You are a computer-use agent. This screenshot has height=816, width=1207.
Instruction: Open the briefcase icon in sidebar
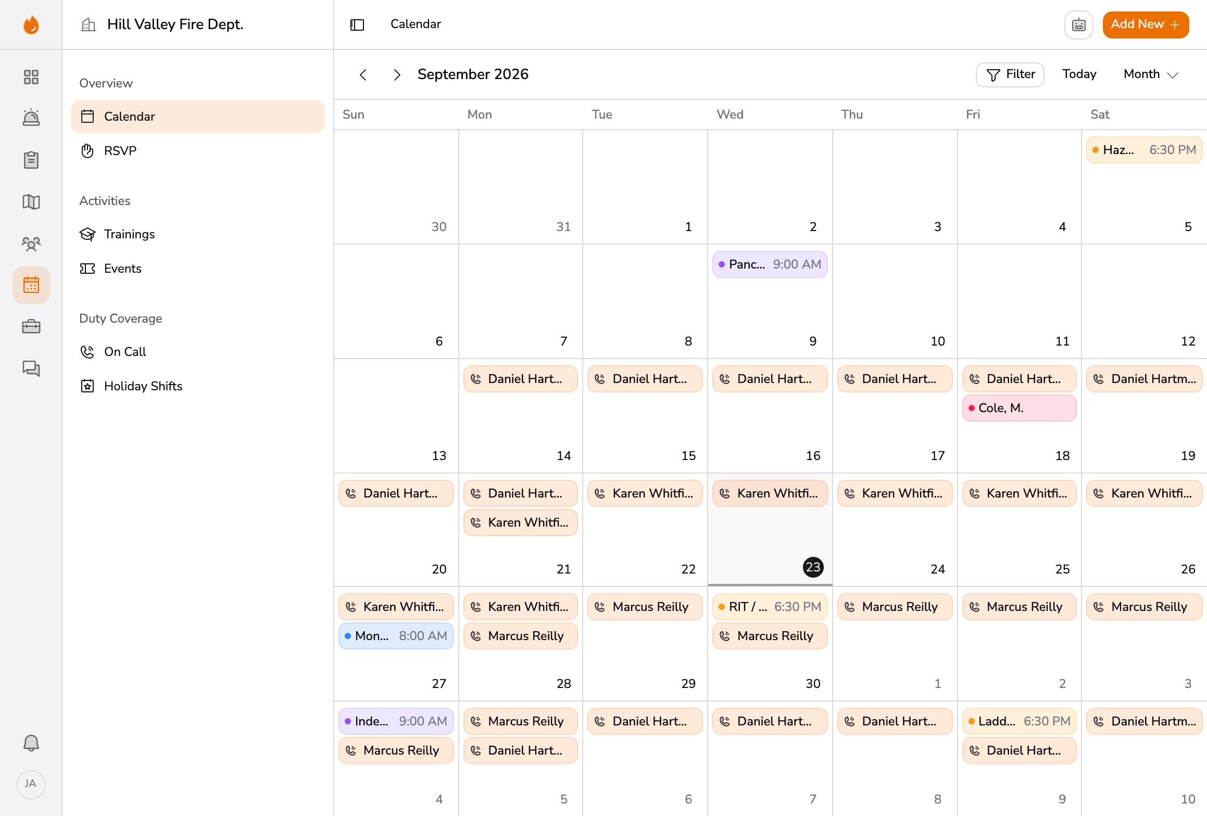(x=31, y=327)
